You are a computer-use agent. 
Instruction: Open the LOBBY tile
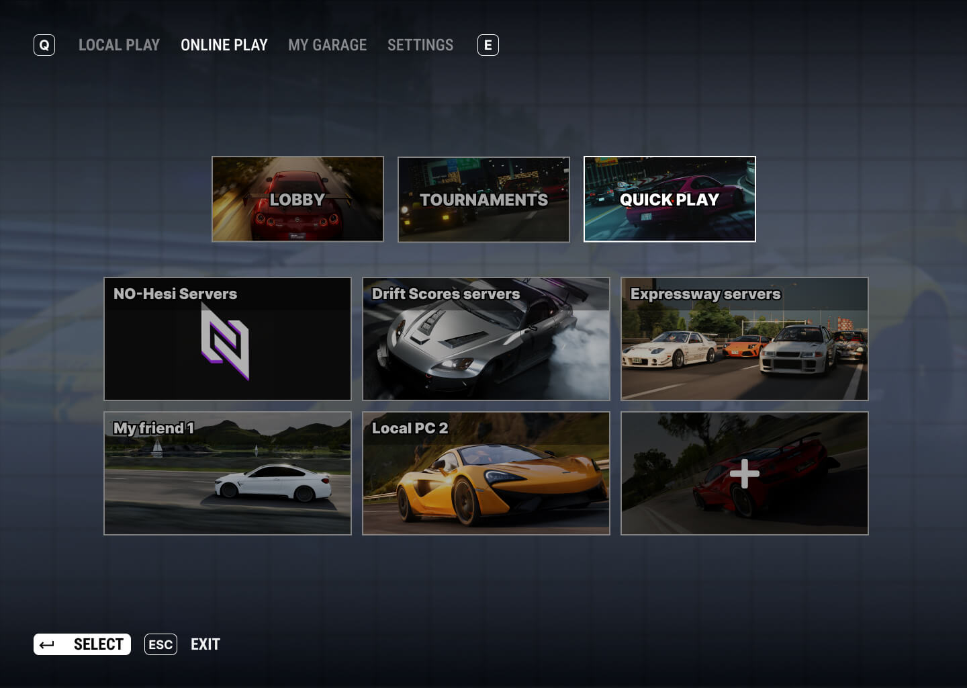tap(297, 200)
